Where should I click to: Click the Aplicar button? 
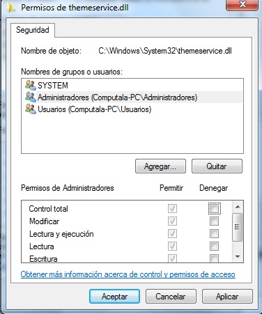point(227,297)
